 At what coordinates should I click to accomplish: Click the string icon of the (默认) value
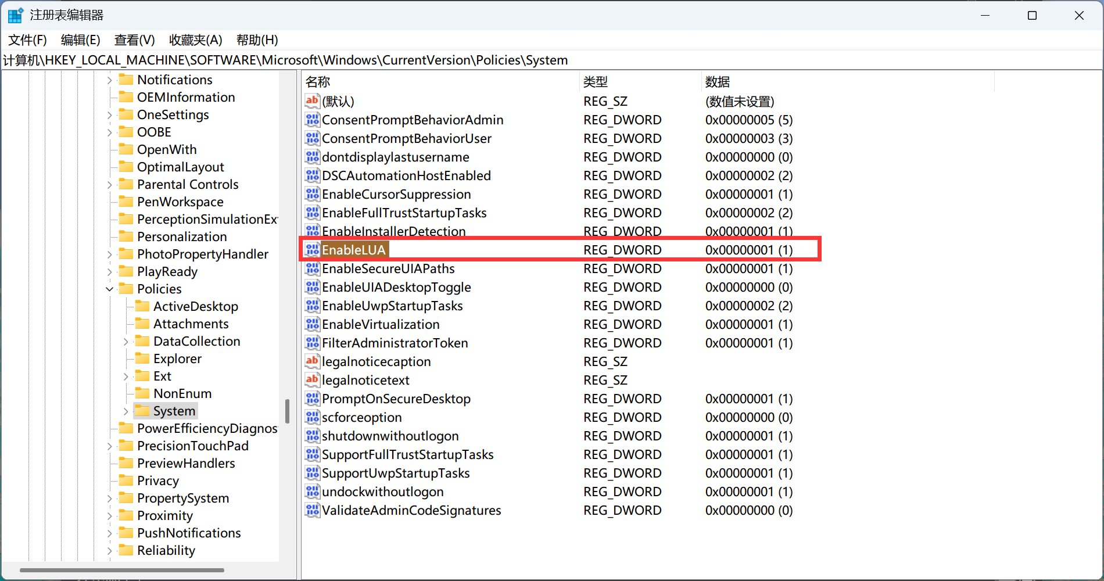point(312,101)
